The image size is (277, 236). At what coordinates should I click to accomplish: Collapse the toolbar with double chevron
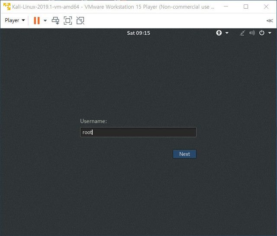270,21
